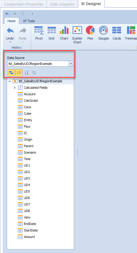
Task: Open the Data Source dropdown
Action: (71, 64)
